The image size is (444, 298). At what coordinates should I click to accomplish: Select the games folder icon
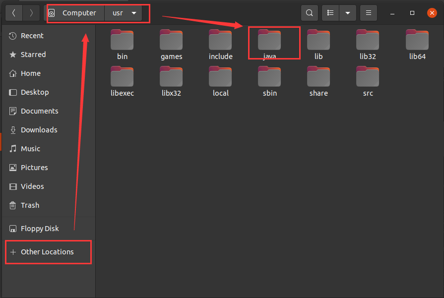tap(171, 40)
